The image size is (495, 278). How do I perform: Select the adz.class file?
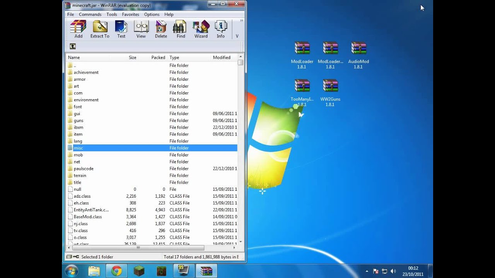(x=152, y=196)
